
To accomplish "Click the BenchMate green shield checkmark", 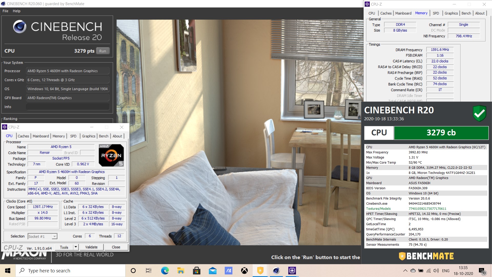I will click(x=479, y=113).
